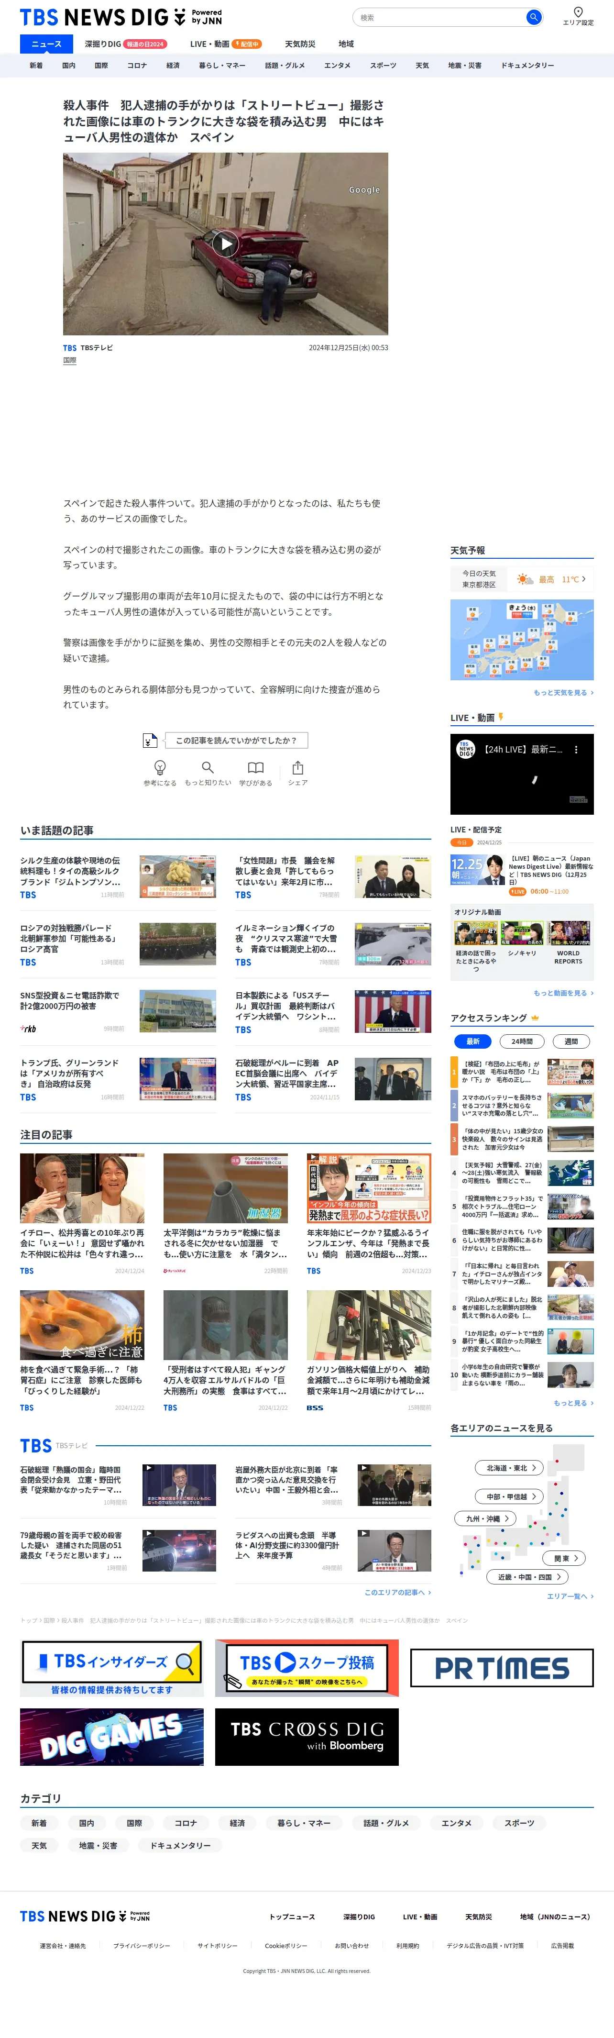614x2038 pixels.
Task: Click もっと見る under the access ranking
Action: pyautogui.click(x=573, y=1403)
